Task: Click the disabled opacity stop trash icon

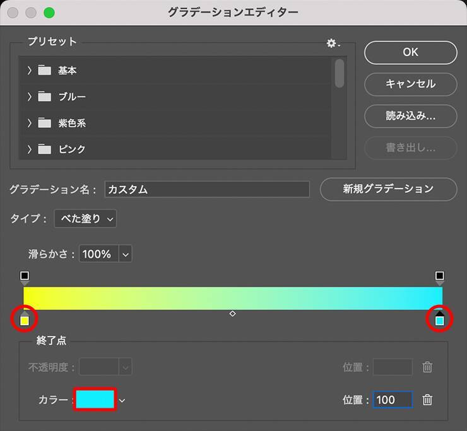Action: tap(427, 367)
